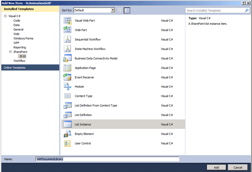Switch to small icons view

(x=120, y=10)
